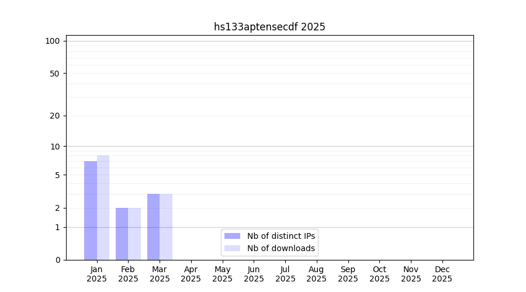This screenshot has width=526, height=292.
Task: Select the February downloads bar
Action: pos(134,234)
